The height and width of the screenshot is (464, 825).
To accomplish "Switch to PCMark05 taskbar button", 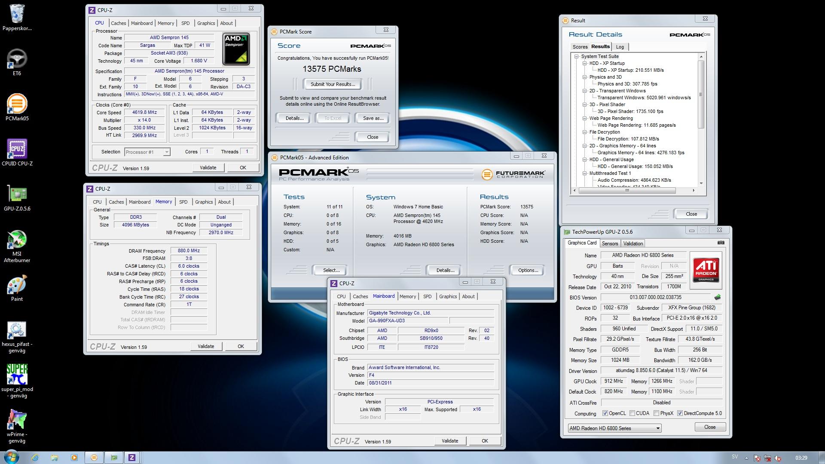I will point(94,458).
